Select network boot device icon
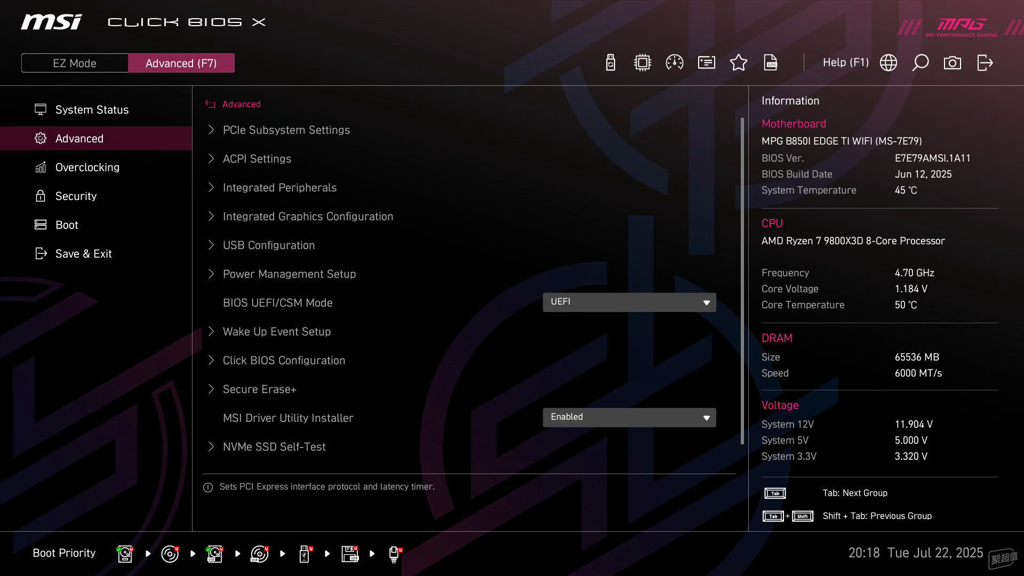 [x=395, y=554]
